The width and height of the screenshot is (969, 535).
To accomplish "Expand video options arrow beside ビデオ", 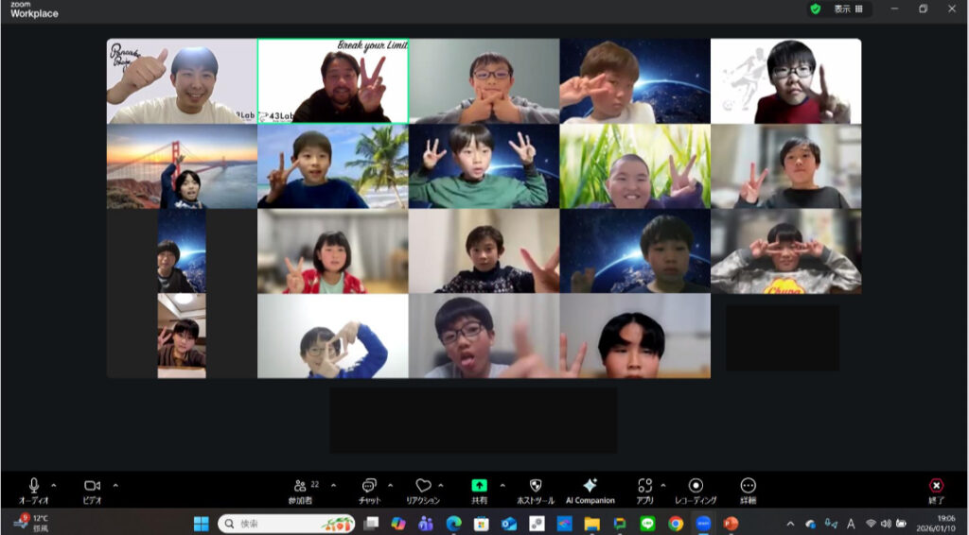I will [x=115, y=485].
